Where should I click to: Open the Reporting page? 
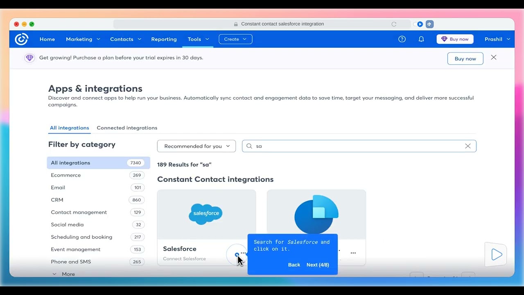click(x=164, y=39)
